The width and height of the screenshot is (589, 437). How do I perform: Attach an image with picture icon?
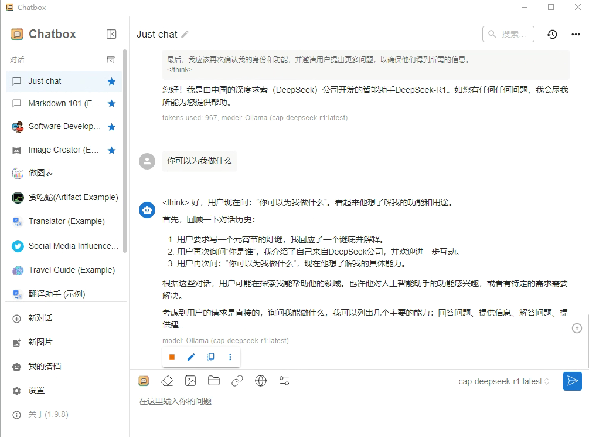(x=190, y=381)
